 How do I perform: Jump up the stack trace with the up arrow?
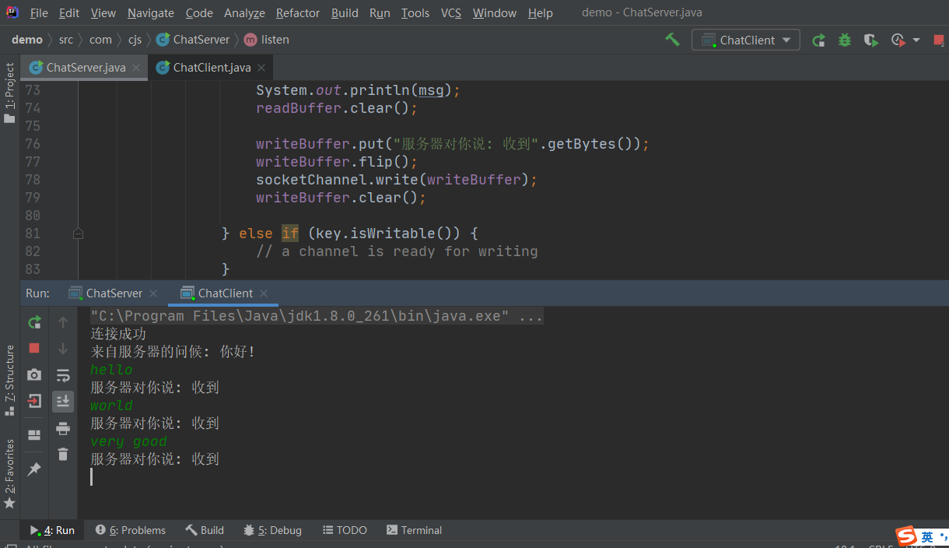point(63,322)
